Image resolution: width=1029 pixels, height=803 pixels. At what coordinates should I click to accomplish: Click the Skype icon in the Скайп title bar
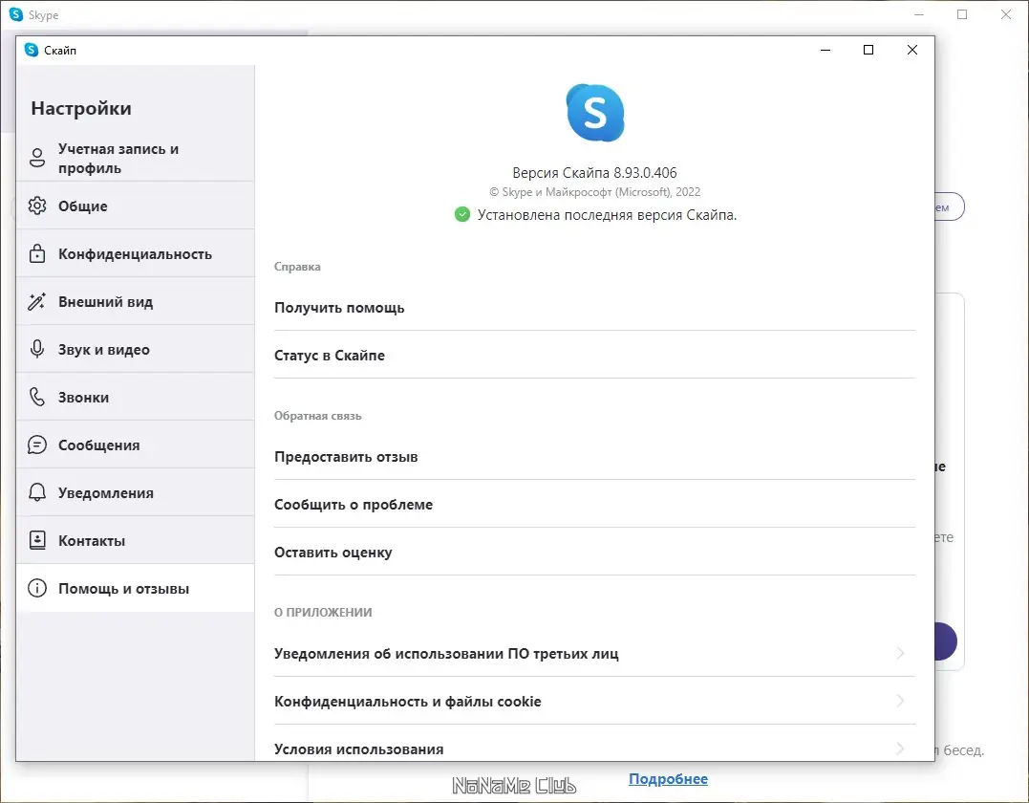pos(31,50)
